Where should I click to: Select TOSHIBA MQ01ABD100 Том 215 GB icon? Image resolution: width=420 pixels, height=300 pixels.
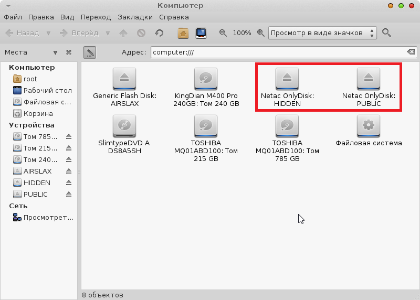coord(206,126)
